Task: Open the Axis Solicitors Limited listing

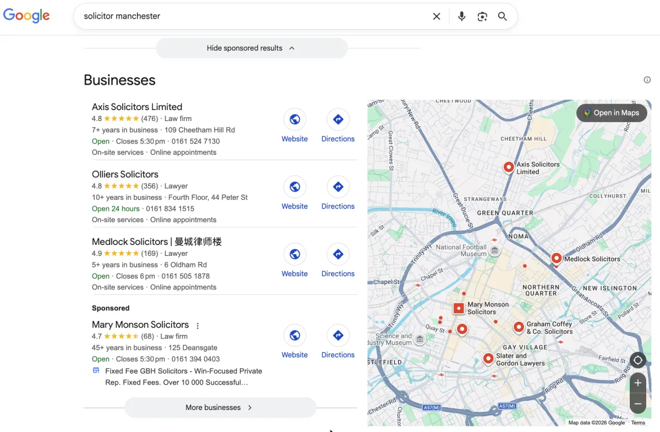Action: [137, 107]
